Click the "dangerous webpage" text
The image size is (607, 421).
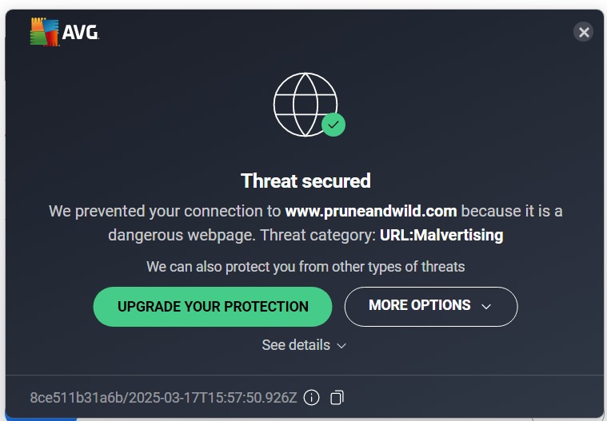[x=182, y=236]
